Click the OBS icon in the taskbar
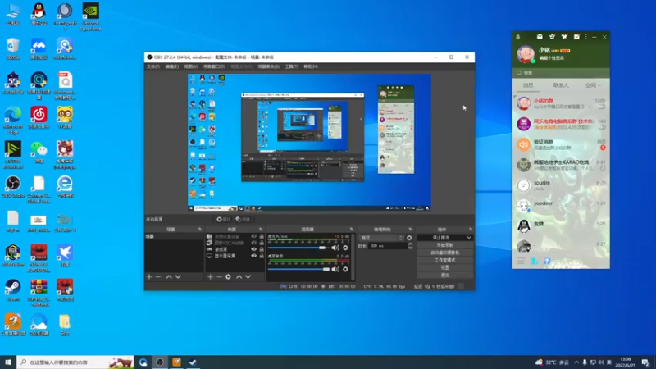 pyautogui.click(x=160, y=362)
